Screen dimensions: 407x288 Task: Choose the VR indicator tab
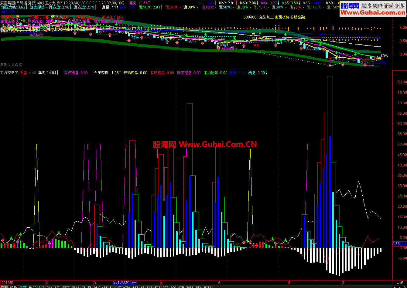90,286
